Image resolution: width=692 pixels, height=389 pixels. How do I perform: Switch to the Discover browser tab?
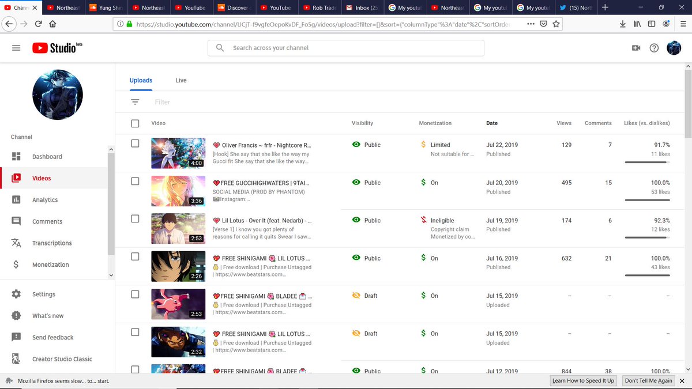(x=235, y=7)
